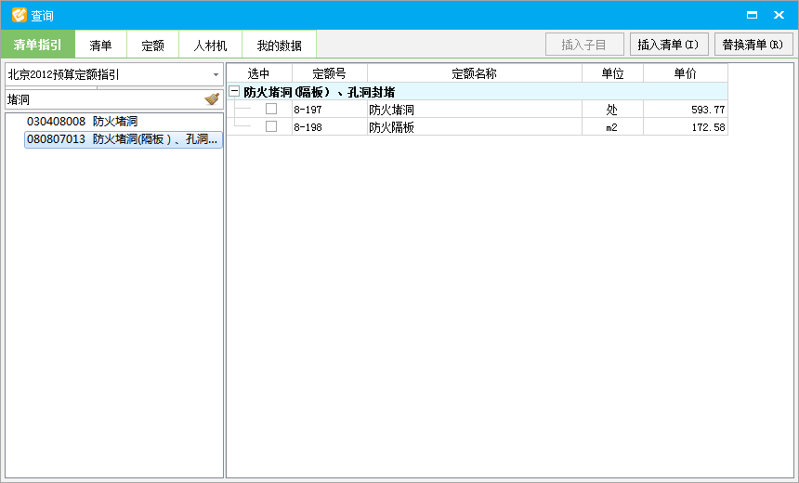Open the 人材机 tab
799x483 pixels.
click(211, 46)
